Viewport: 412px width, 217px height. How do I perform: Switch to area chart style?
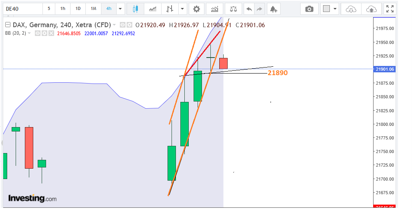coord(153,9)
